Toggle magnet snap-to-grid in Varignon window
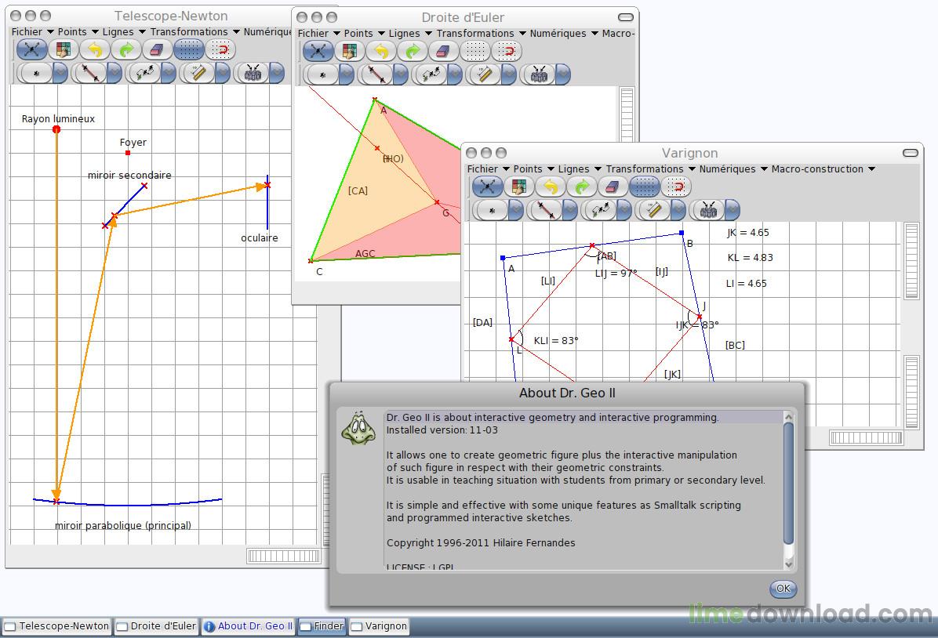This screenshot has width=938, height=638. tap(675, 187)
